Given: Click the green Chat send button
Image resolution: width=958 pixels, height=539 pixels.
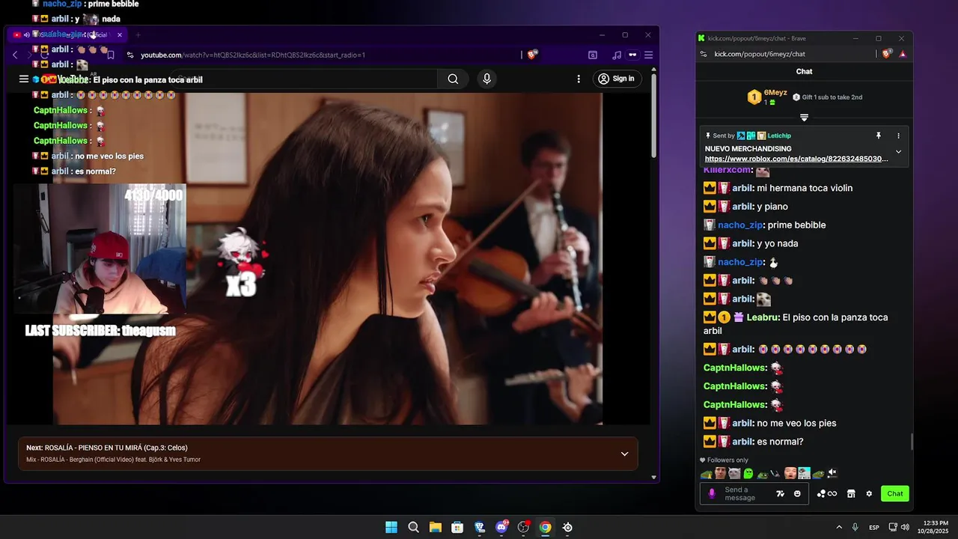Looking at the screenshot, I should [x=895, y=493].
